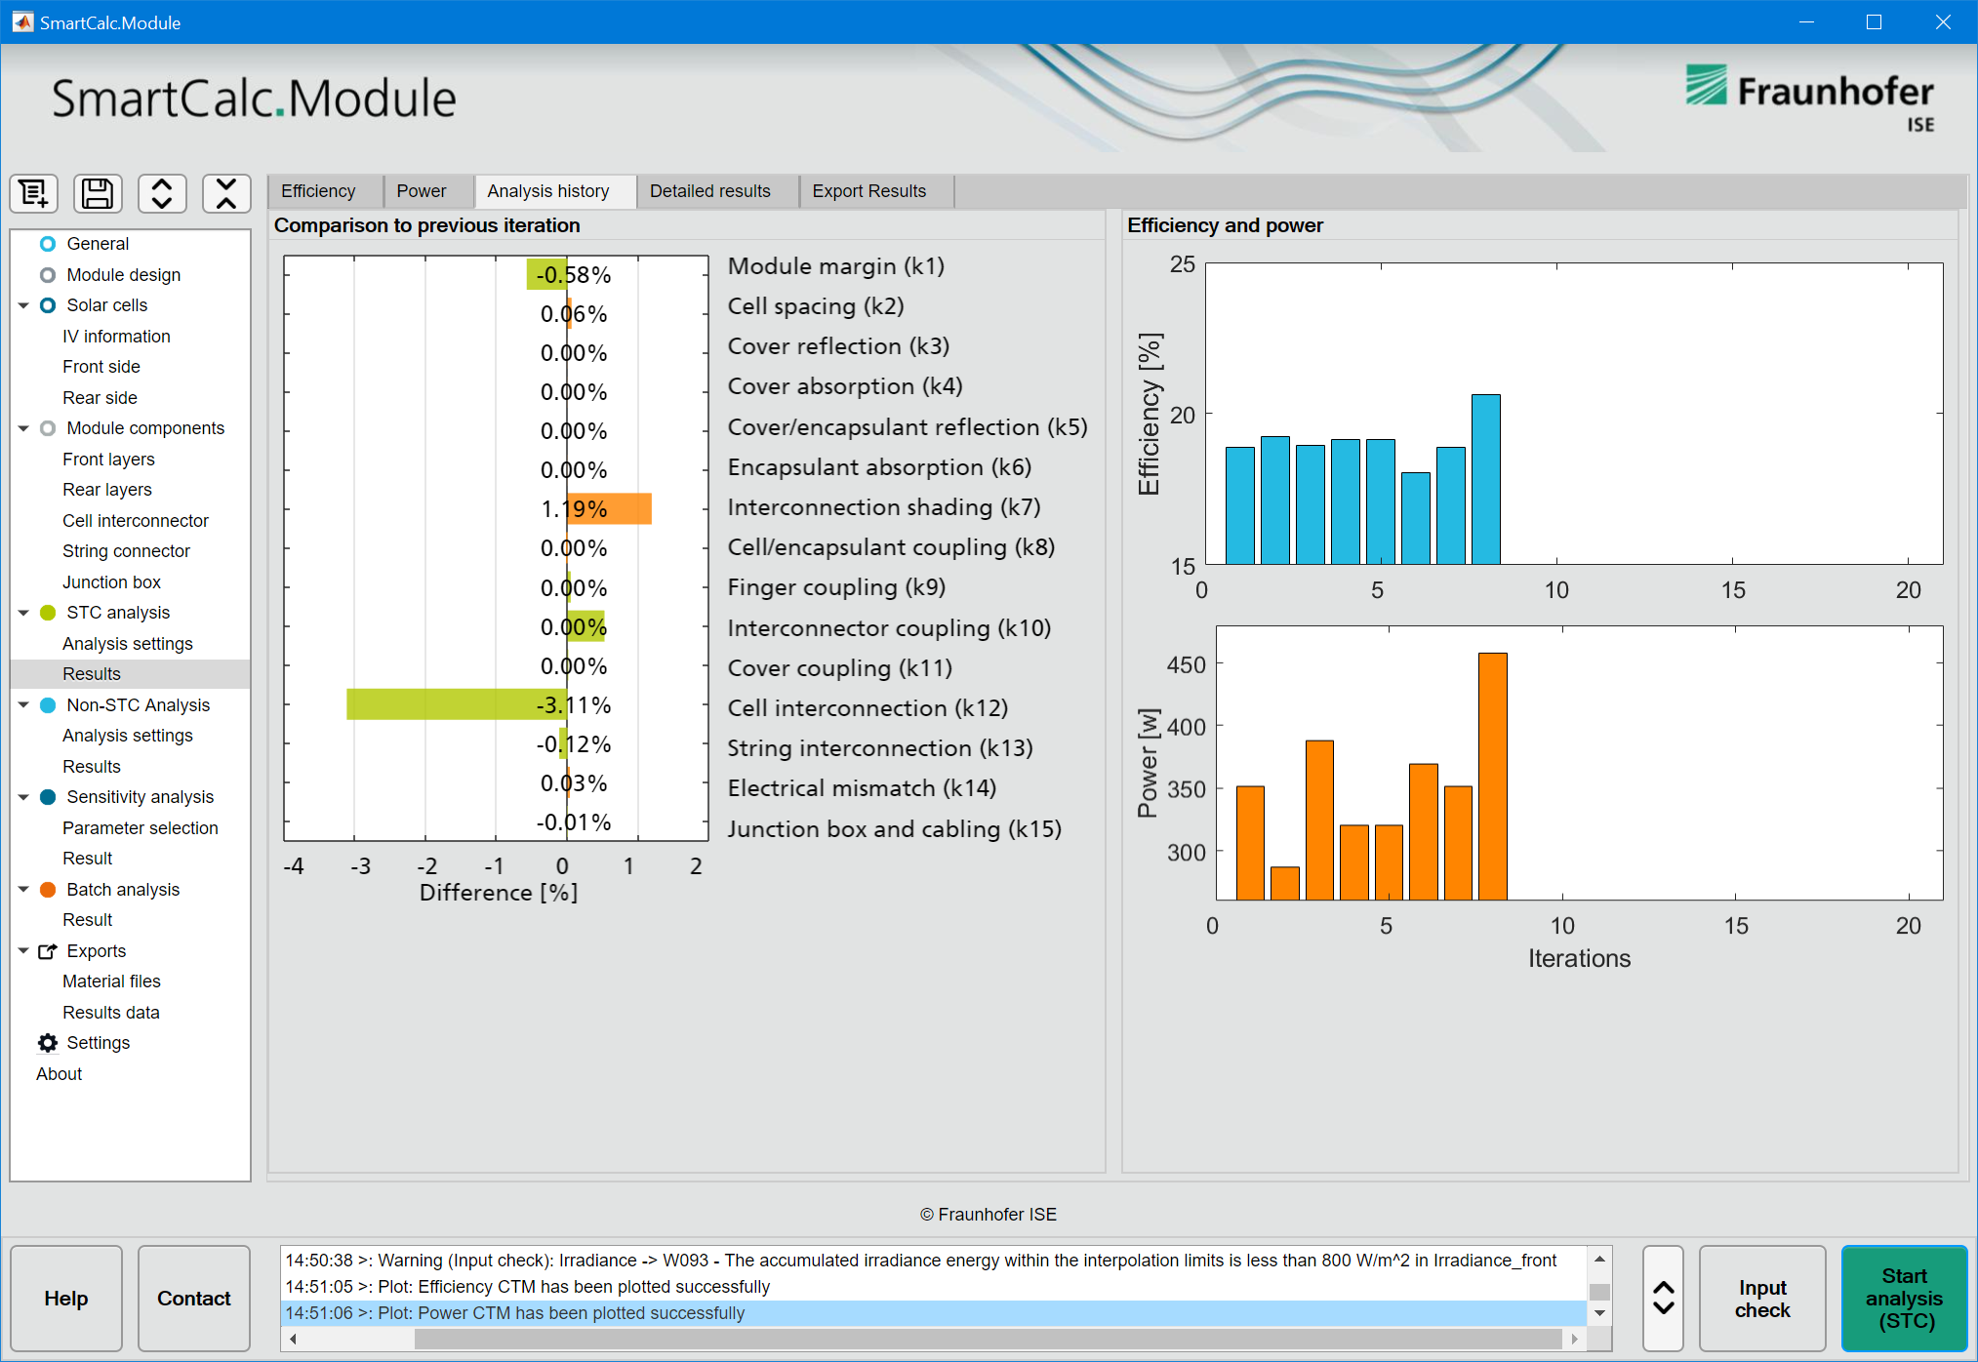Open the Export Results tab
Viewport: 1978px width, 1362px height.
tap(876, 191)
